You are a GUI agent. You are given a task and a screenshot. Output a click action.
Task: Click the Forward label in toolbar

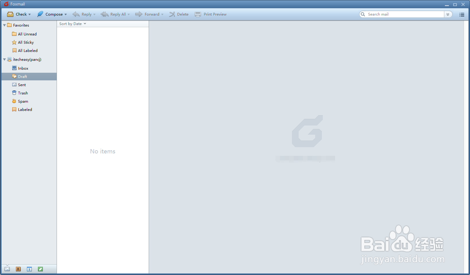[x=152, y=14]
